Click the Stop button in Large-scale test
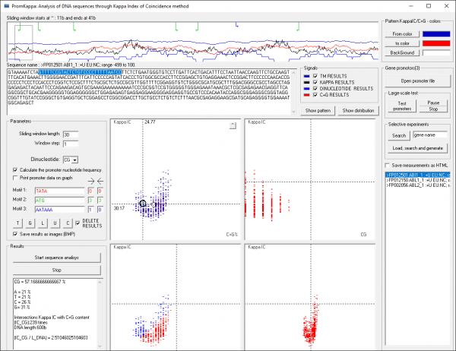 click(x=433, y=109)
